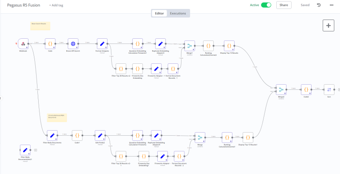Select the Format Snippets pencil node

tap(102, 44)
